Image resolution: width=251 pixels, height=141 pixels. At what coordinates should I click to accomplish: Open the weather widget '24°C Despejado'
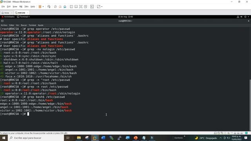tap(206, 138)
